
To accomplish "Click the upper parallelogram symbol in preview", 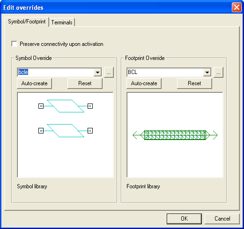I will [66, 106].
